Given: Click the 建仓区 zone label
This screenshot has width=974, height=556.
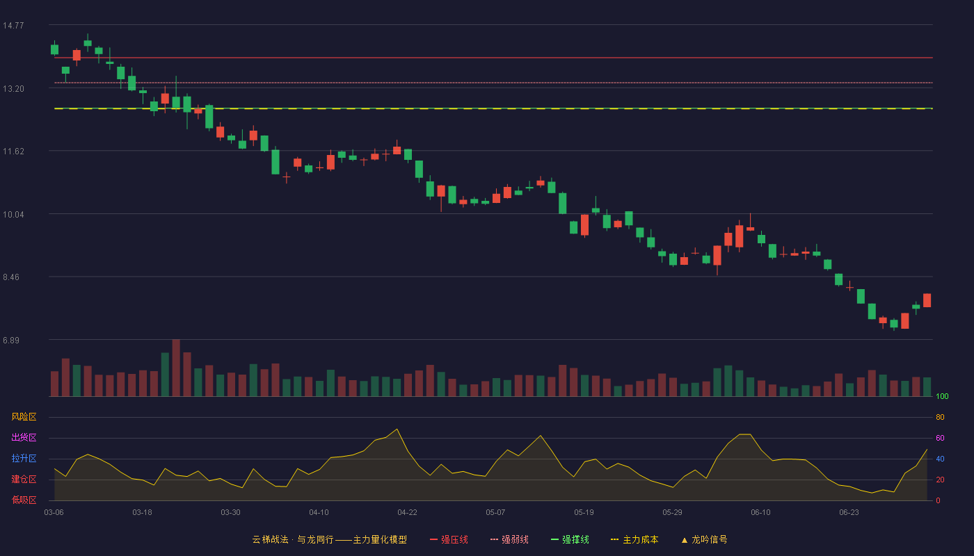Looking at the screenshot, I should pyautogui.click(x=24, y=480).
